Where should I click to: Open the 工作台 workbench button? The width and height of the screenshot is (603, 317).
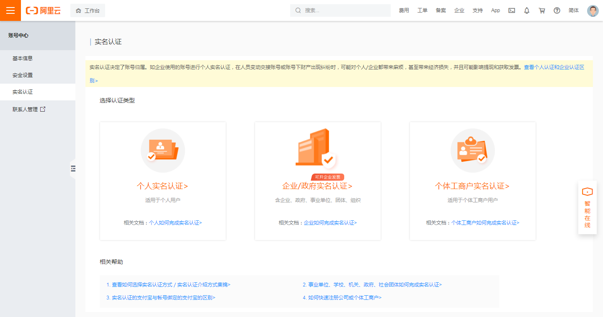pos(88,10)
